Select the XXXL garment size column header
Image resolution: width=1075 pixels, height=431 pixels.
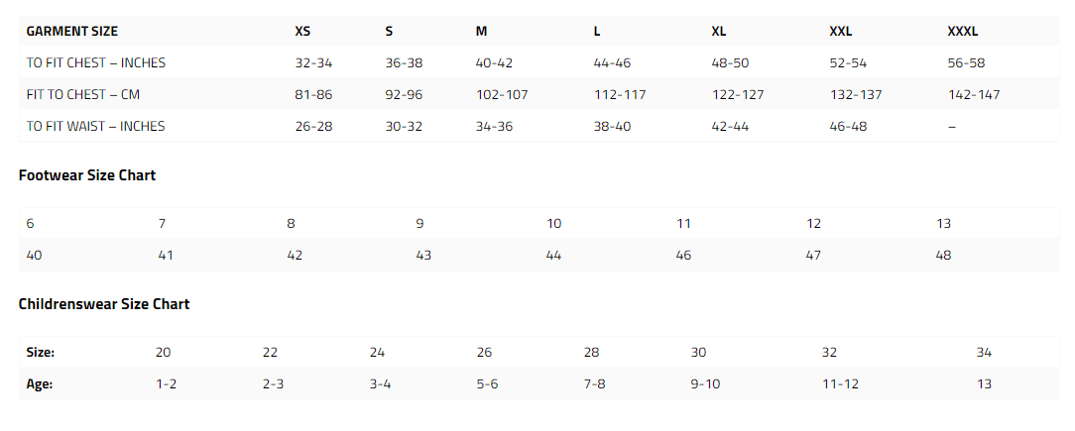(x=963, y=32)
